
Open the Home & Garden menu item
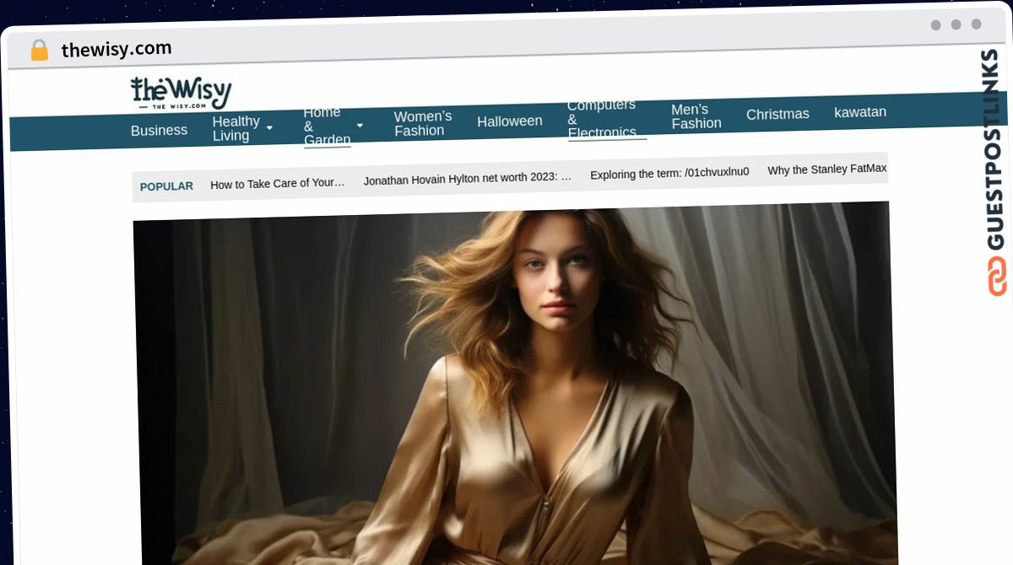(327, 126)
